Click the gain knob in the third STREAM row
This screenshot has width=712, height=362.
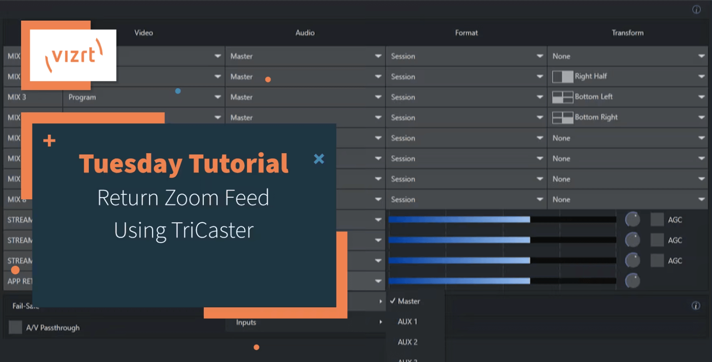click(x=632, y=260)
